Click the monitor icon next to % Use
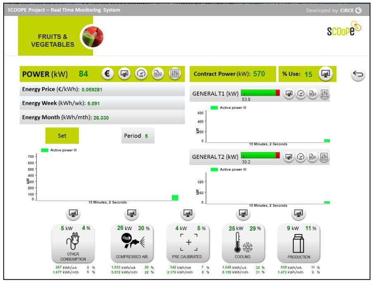Screen dimensions: 372x284 pos(325,74)
